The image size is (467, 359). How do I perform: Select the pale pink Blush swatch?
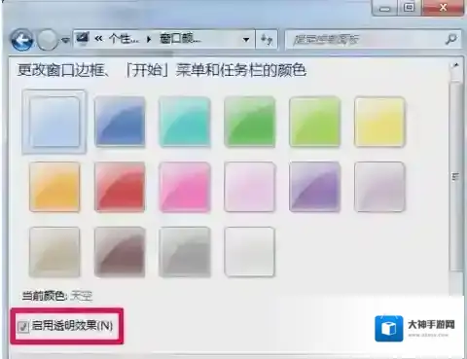250,187
